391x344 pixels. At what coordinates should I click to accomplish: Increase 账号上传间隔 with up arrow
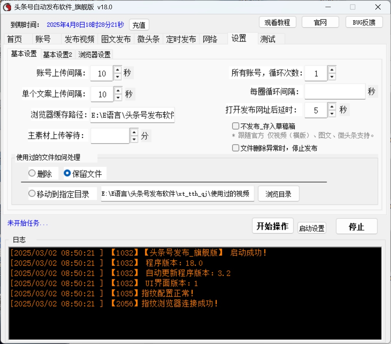[118, 70]
